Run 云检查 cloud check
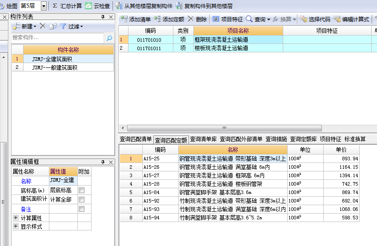Image resolution: width=377 pixels, height=246 pixels. click(97, 6)
